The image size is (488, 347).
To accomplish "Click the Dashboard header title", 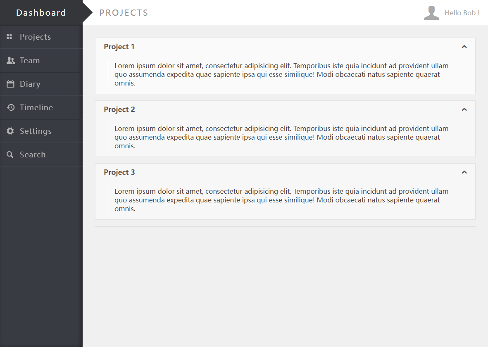I will pyautogui.click(x=41, y=13).
